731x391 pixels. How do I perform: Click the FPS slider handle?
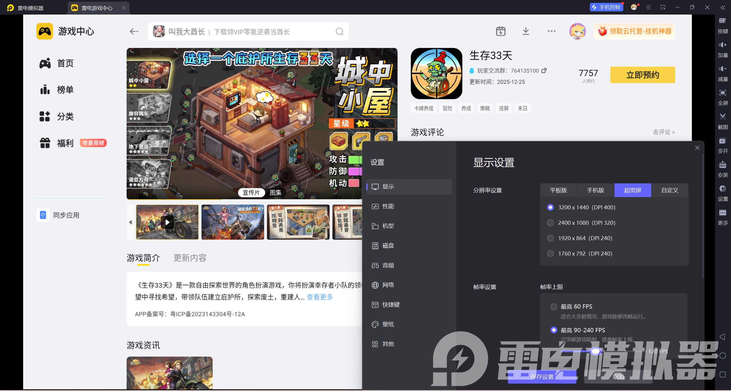click(595, 351)
